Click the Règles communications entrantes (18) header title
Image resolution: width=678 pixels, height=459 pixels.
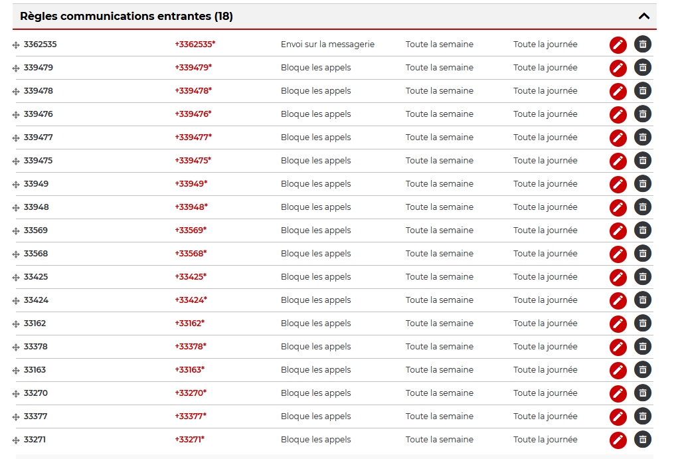tap(126, 17)
